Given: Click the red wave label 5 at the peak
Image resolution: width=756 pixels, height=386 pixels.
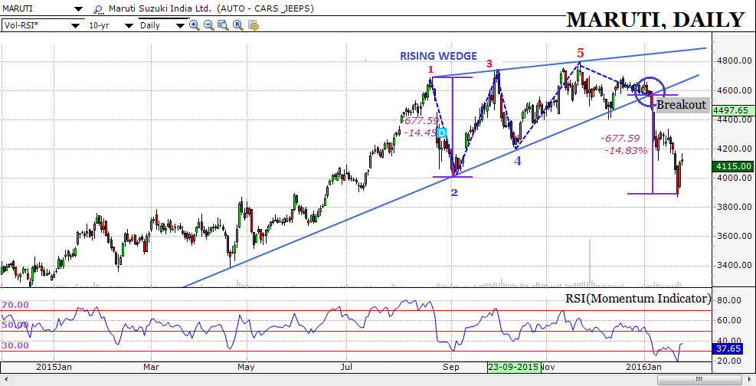Looking at the screenshot, I should tap(581, 53).
